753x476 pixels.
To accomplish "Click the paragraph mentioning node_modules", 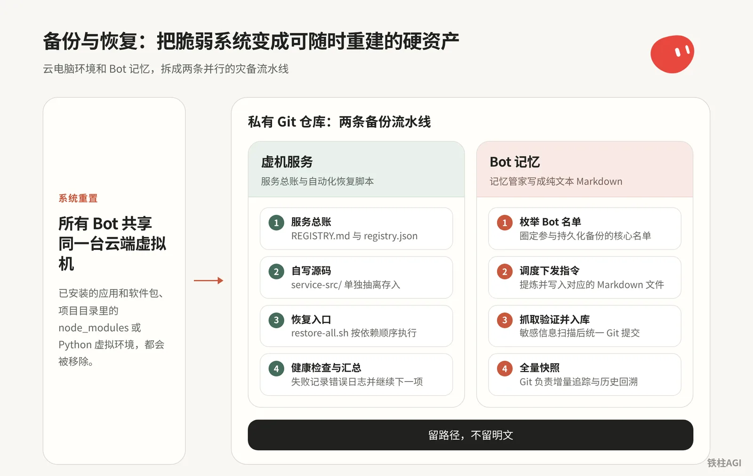I will tap(112, 328).
